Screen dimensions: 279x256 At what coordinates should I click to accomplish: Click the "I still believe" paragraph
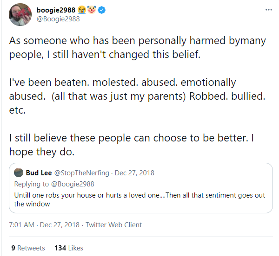tap(130, 145)
